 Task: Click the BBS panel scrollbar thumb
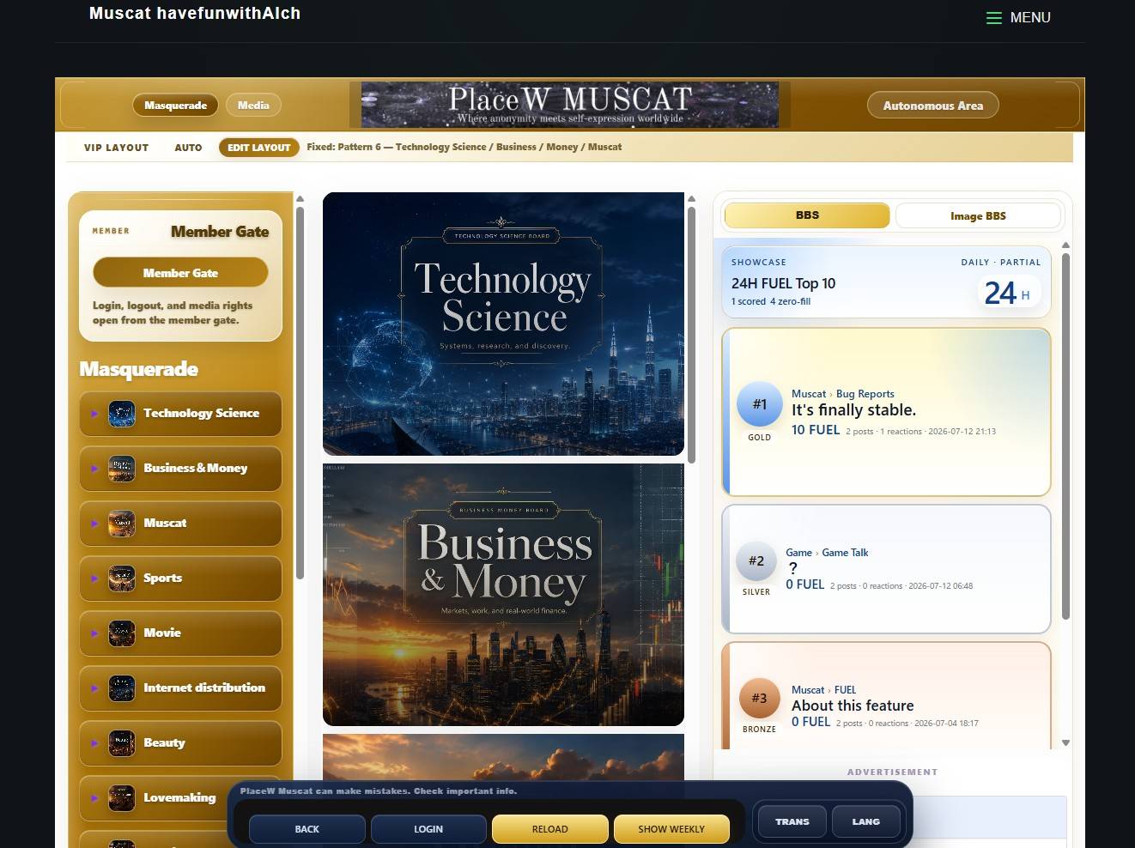[x=1065, y=437]
